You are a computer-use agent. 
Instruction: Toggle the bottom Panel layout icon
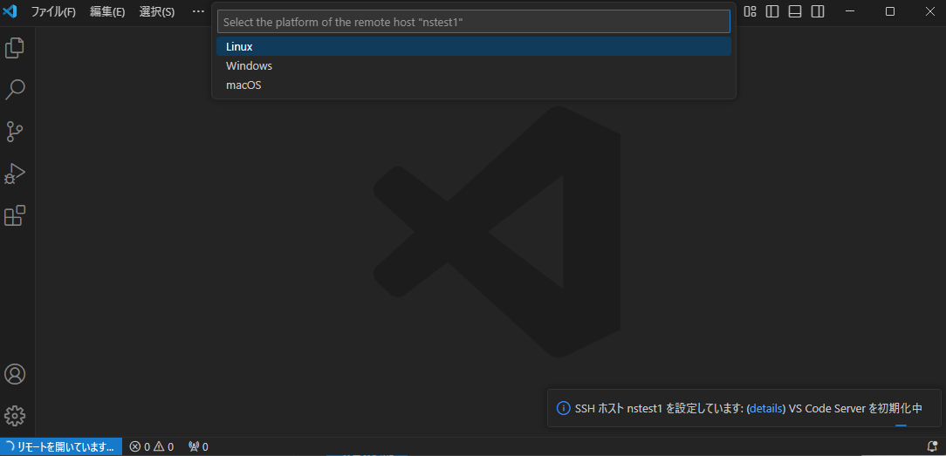tap(794, 11)
